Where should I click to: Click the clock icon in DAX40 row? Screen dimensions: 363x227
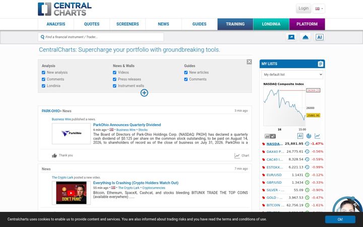[307, 151]
